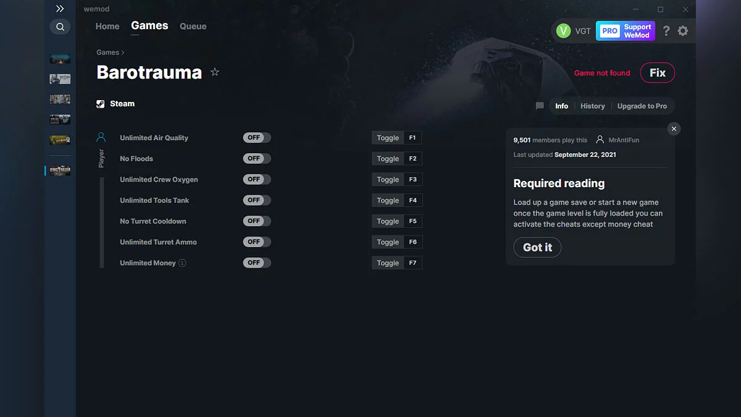Turn on the No Floods cheat
The image size is (741, 417).
[x=256, y=158]
